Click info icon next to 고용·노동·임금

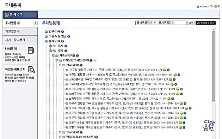[69, 37]
